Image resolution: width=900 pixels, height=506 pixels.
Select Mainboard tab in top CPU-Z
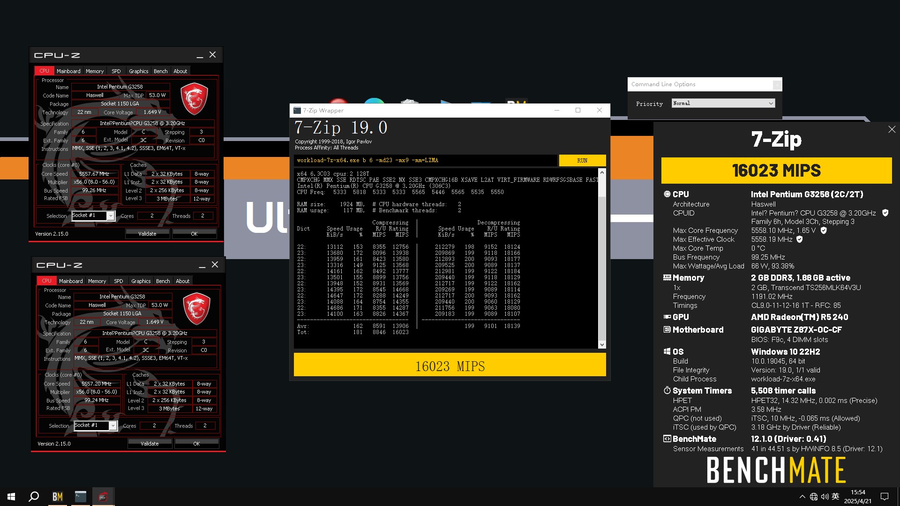pos(68,71)
